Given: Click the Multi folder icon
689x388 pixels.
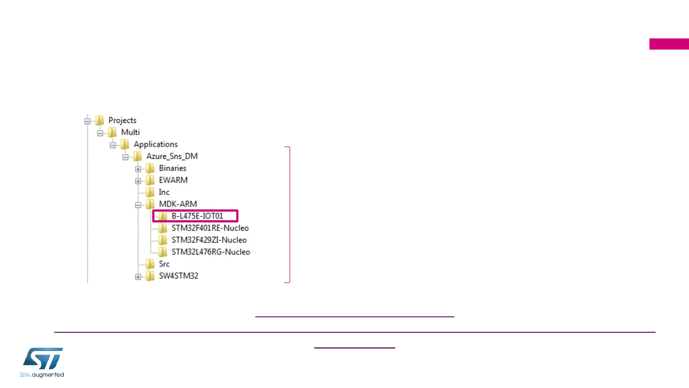Looking at the screenshot, I should pyautogui.click(x=112, y=132).
